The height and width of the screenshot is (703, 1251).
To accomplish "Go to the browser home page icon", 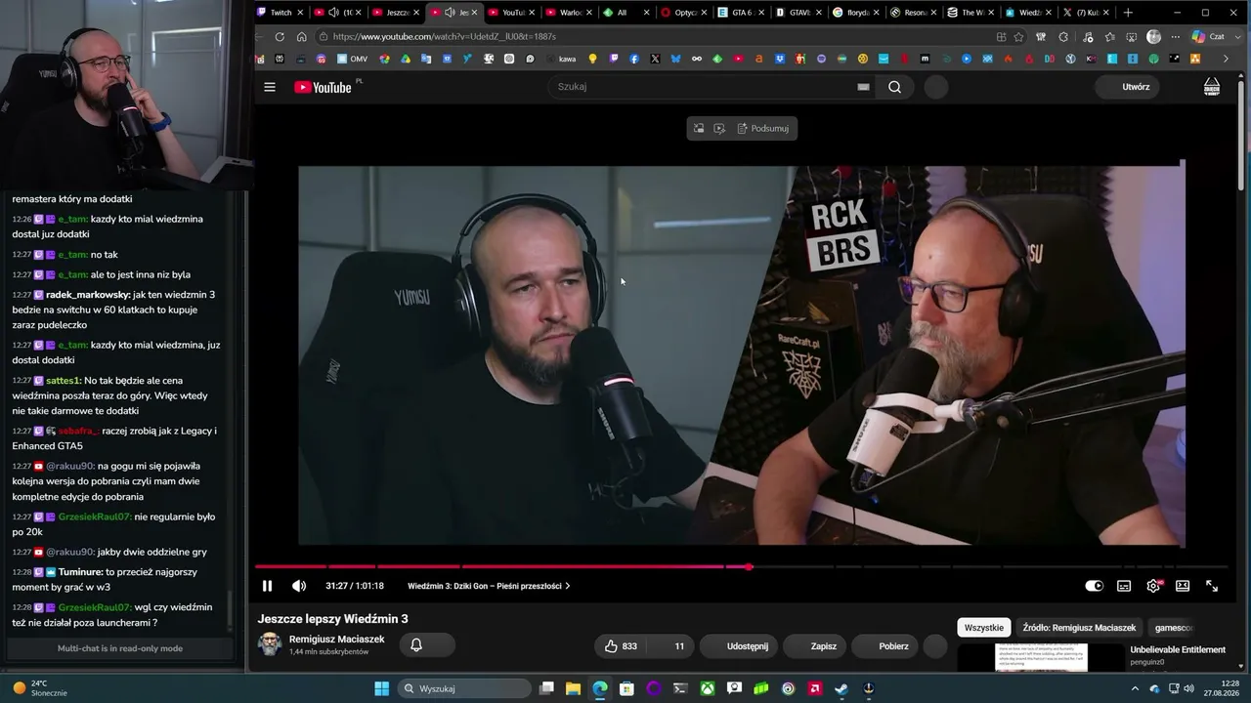I will point(302,37).
